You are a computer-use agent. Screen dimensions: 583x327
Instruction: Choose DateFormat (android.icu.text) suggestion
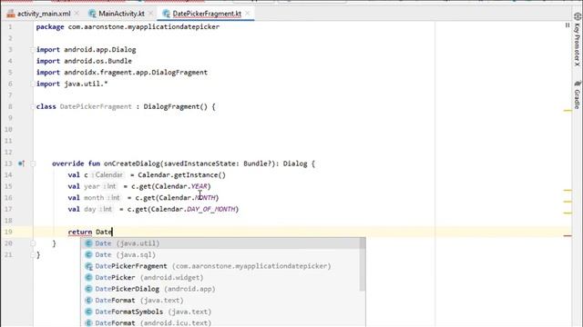(x=220, y=323)
